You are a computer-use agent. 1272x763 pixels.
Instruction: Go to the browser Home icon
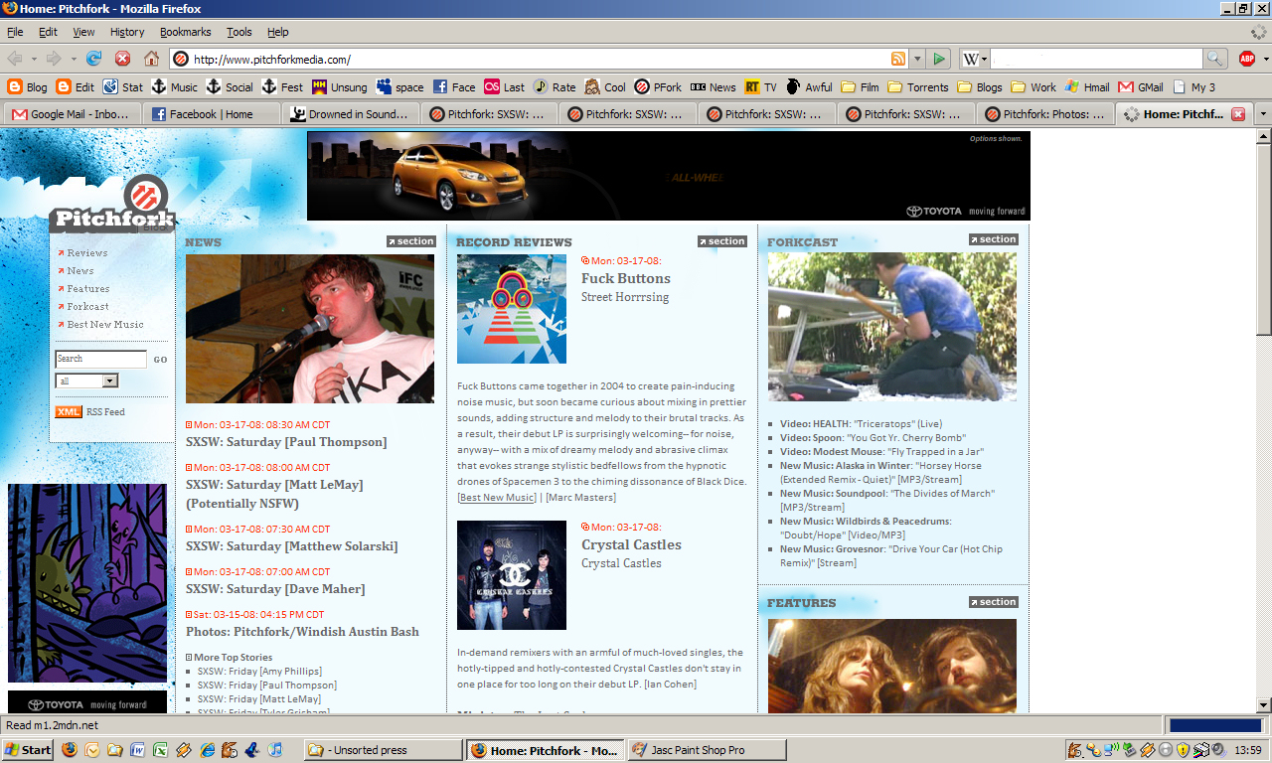point(151,59)
